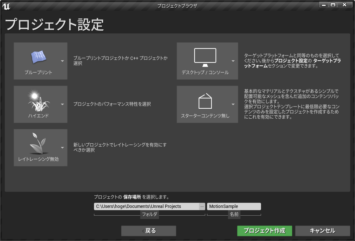Open the デスクトップ / コンソール dropdown arrow
The height and width of the screenshot is (241, 355).
point(233,61)
